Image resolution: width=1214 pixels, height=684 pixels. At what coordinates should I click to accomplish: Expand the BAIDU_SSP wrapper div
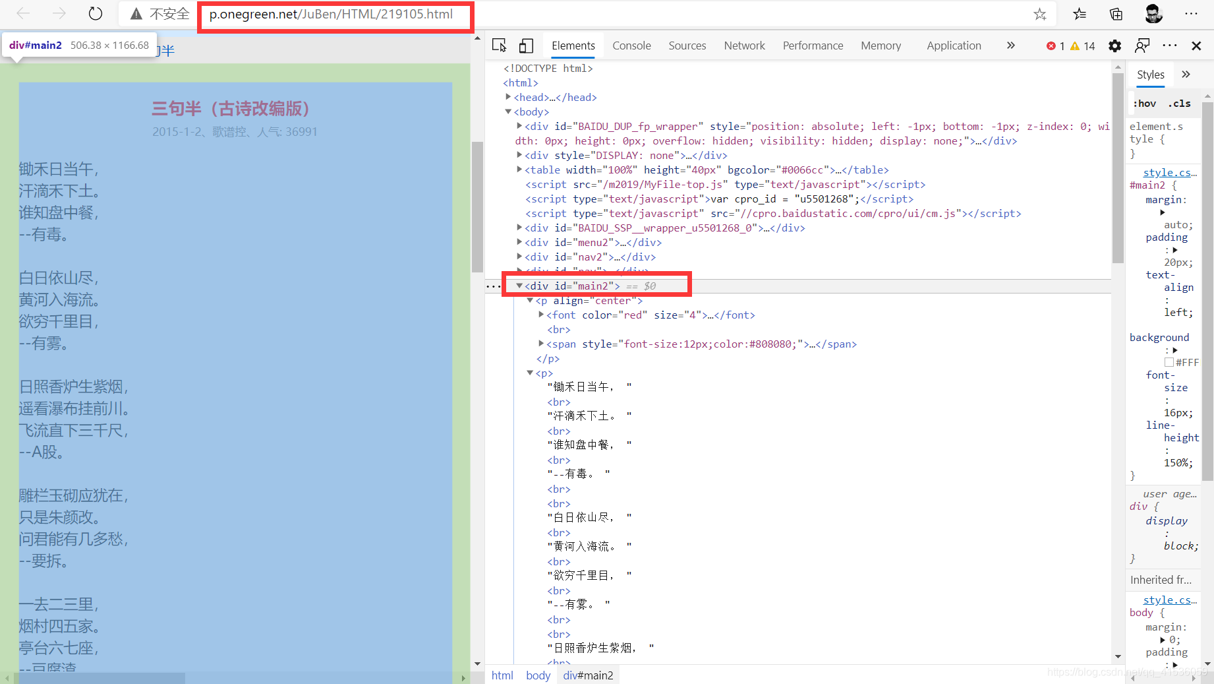pyautogui.click(x=519, y=228)
